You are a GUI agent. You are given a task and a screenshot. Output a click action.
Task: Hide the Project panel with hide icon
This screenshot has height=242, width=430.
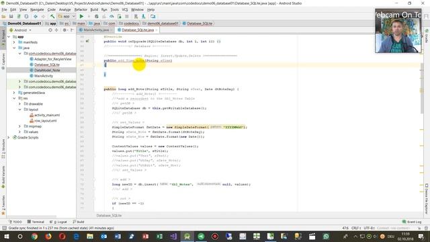(72, 30)
